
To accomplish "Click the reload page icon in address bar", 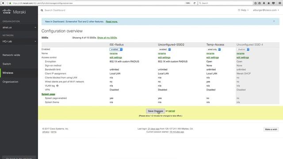I will (x=195, y=3).
